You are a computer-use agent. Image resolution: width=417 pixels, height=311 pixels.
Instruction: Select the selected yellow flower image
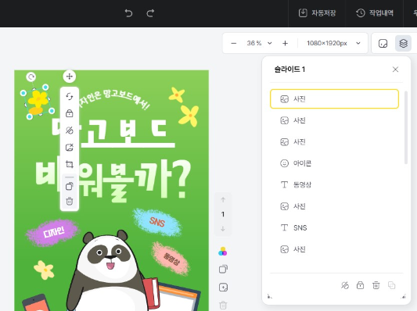(38, 102)
